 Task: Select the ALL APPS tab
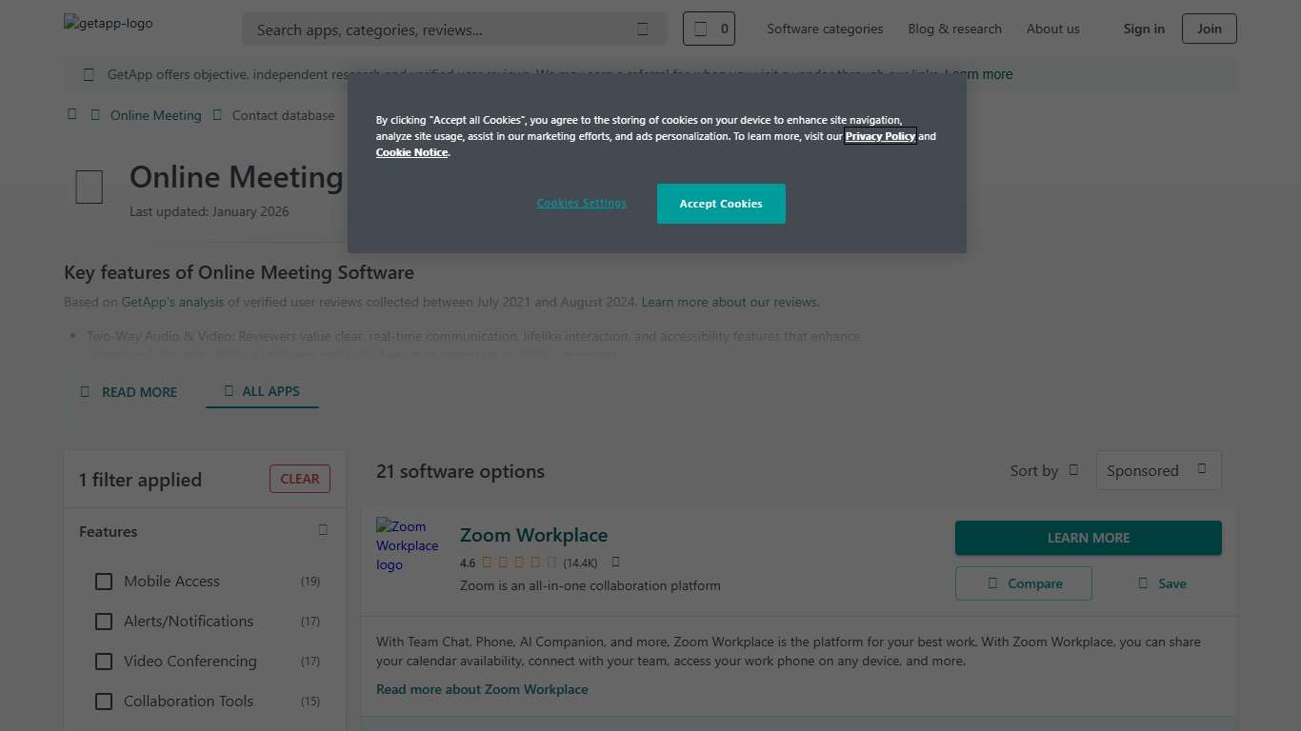(x=262, y=391)
